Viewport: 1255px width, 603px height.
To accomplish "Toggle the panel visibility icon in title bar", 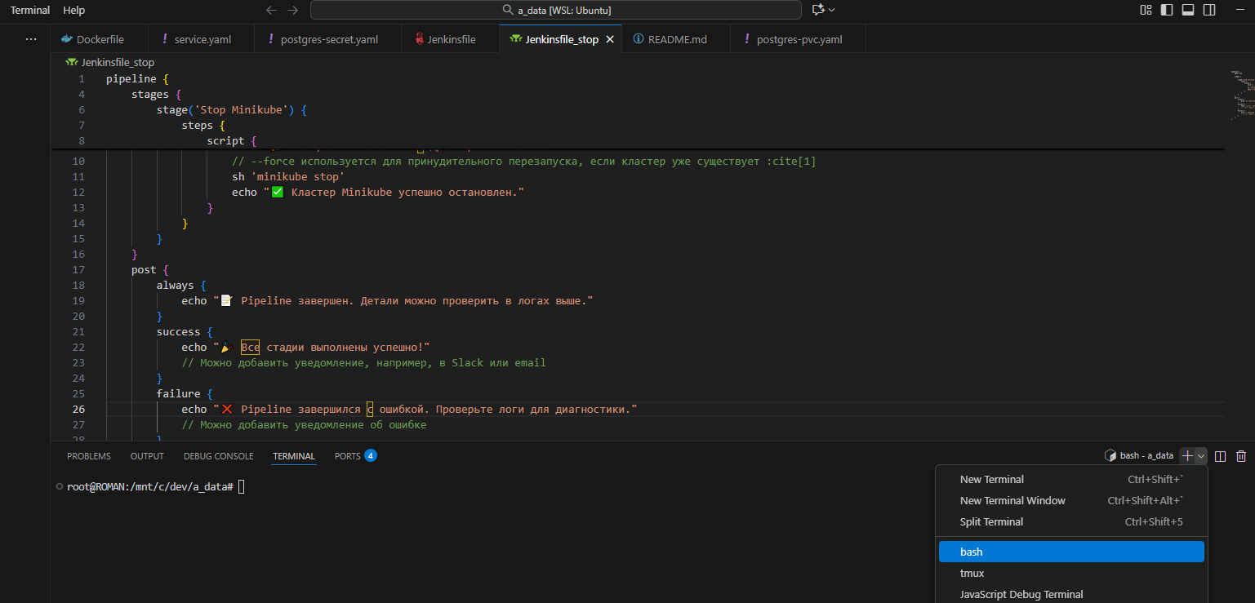I will (1187, 10).
